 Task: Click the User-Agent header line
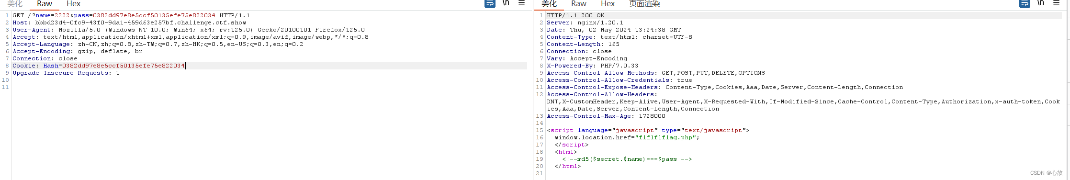click(x=189, y=30)
